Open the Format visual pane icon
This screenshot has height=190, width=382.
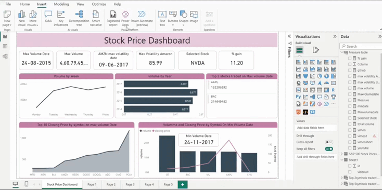click(316, 50)
